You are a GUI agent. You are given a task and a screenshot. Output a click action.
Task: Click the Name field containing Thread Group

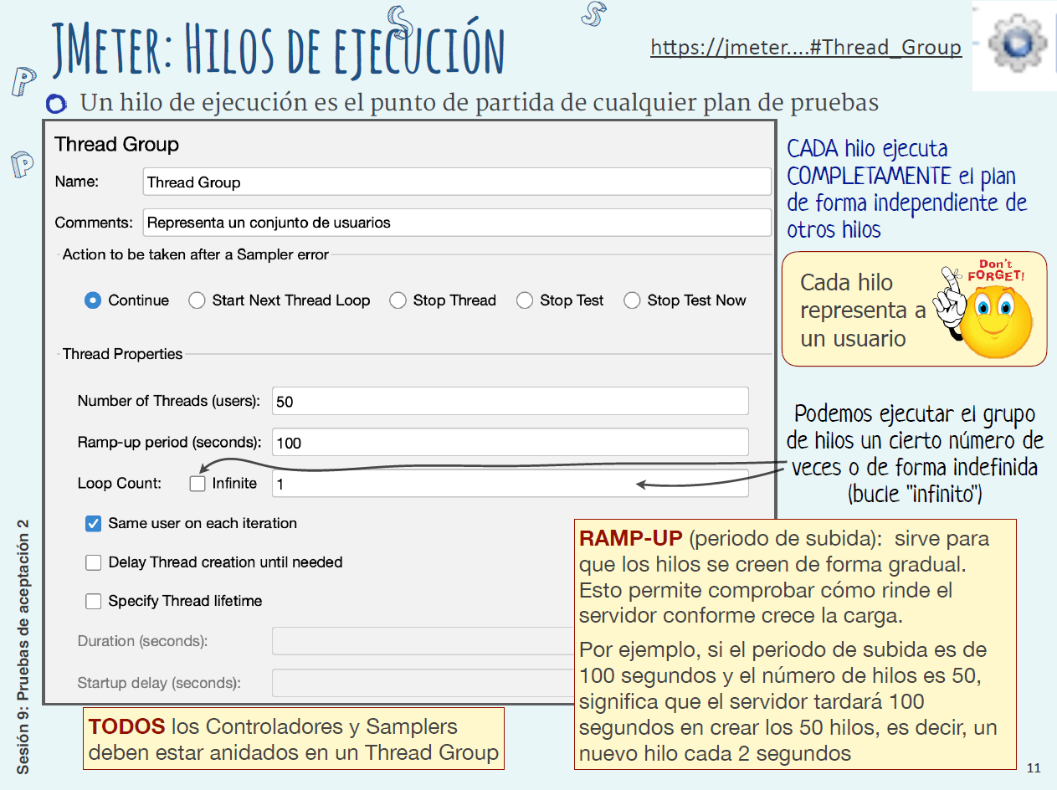tap(456, 182)
